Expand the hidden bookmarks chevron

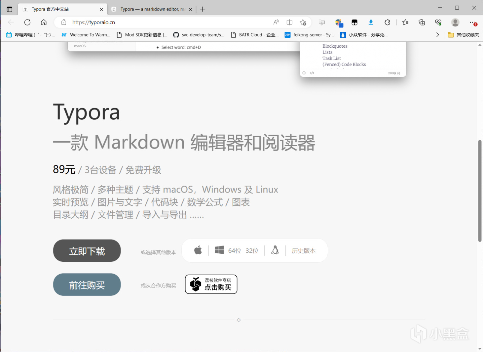pyautogui.click(x=438, y=34)
